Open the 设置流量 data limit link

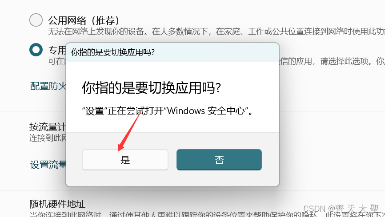[x=48, y=165]
